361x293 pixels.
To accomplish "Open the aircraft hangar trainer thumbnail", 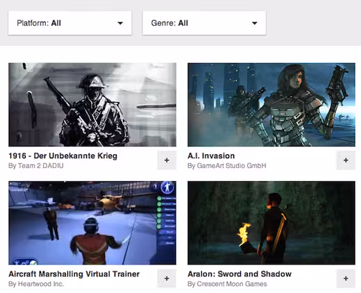I will [x=92, y=223].
